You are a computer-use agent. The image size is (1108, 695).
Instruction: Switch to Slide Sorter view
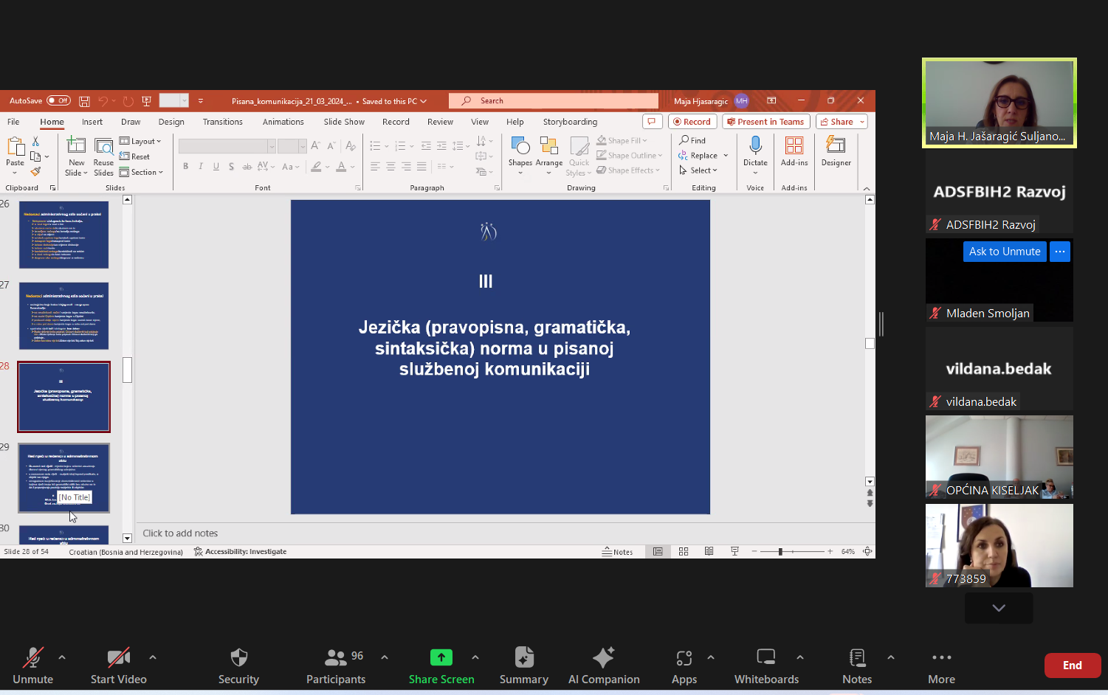pyautogui.click(x=684, y=552)
